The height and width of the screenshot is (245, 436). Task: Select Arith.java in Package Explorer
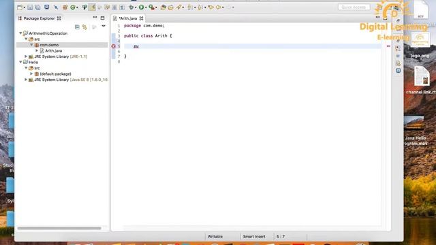(x=53, y=50)
